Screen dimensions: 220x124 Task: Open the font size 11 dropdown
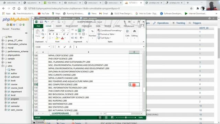[x=68, y=31]
